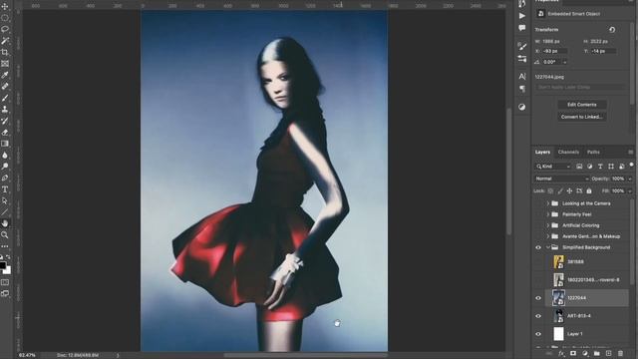Image resolution: width=638 pixels, height=359 pixels.
Task: Open the Opacity dropdown arrow
Action: (630, 179)
